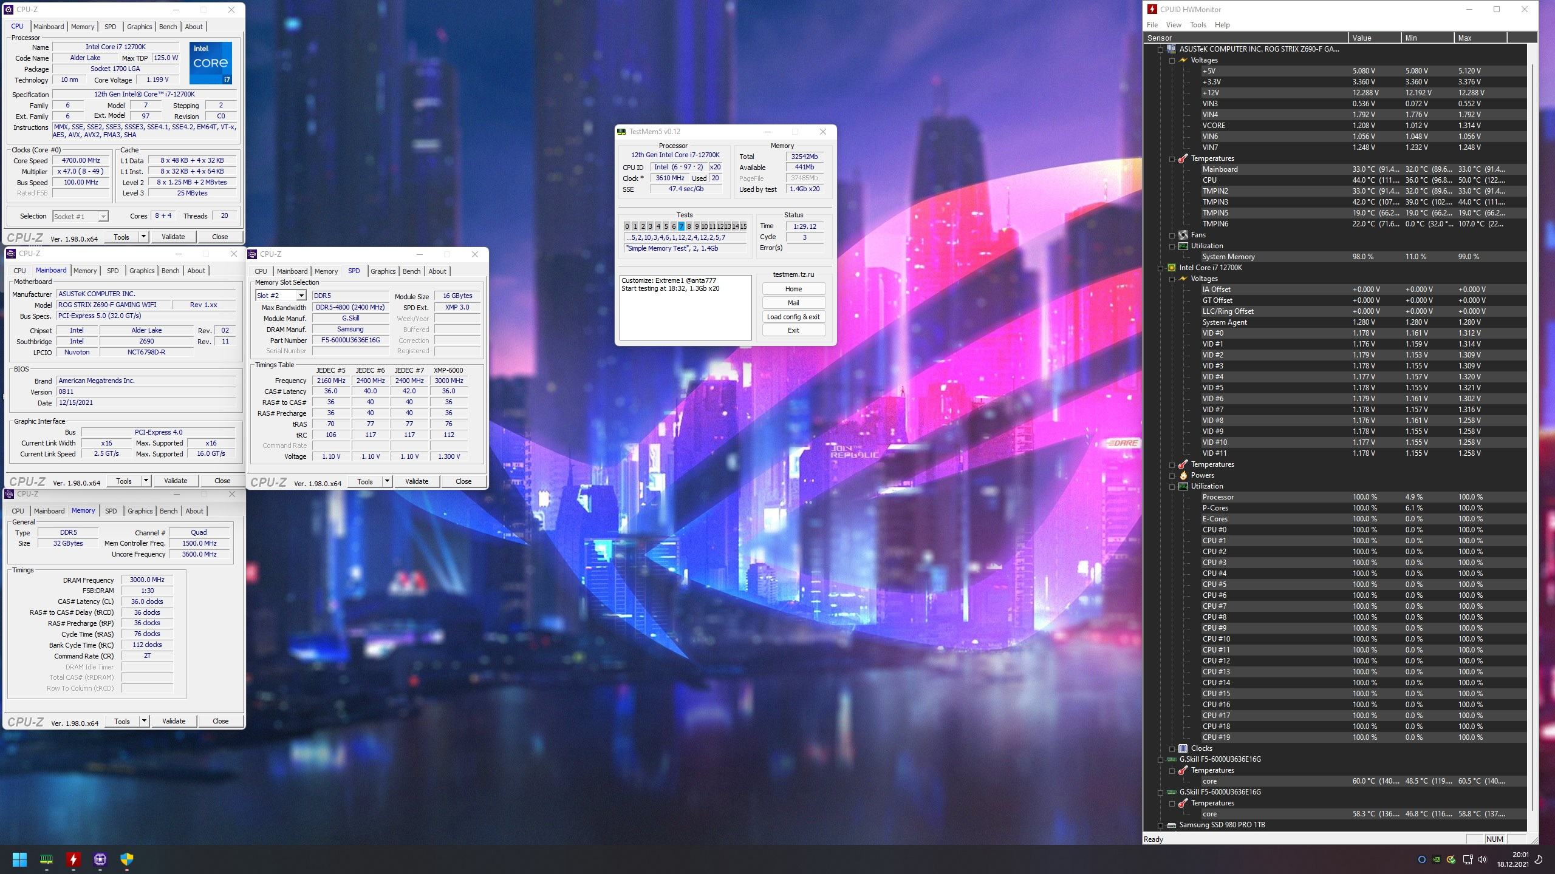Click yellow circle checkmark tray icon
The height and width of the screenshot is (874, 1555).
click(1451, 859)
